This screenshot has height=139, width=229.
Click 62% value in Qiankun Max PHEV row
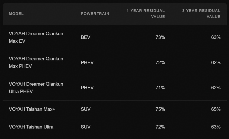click(216, 62)
